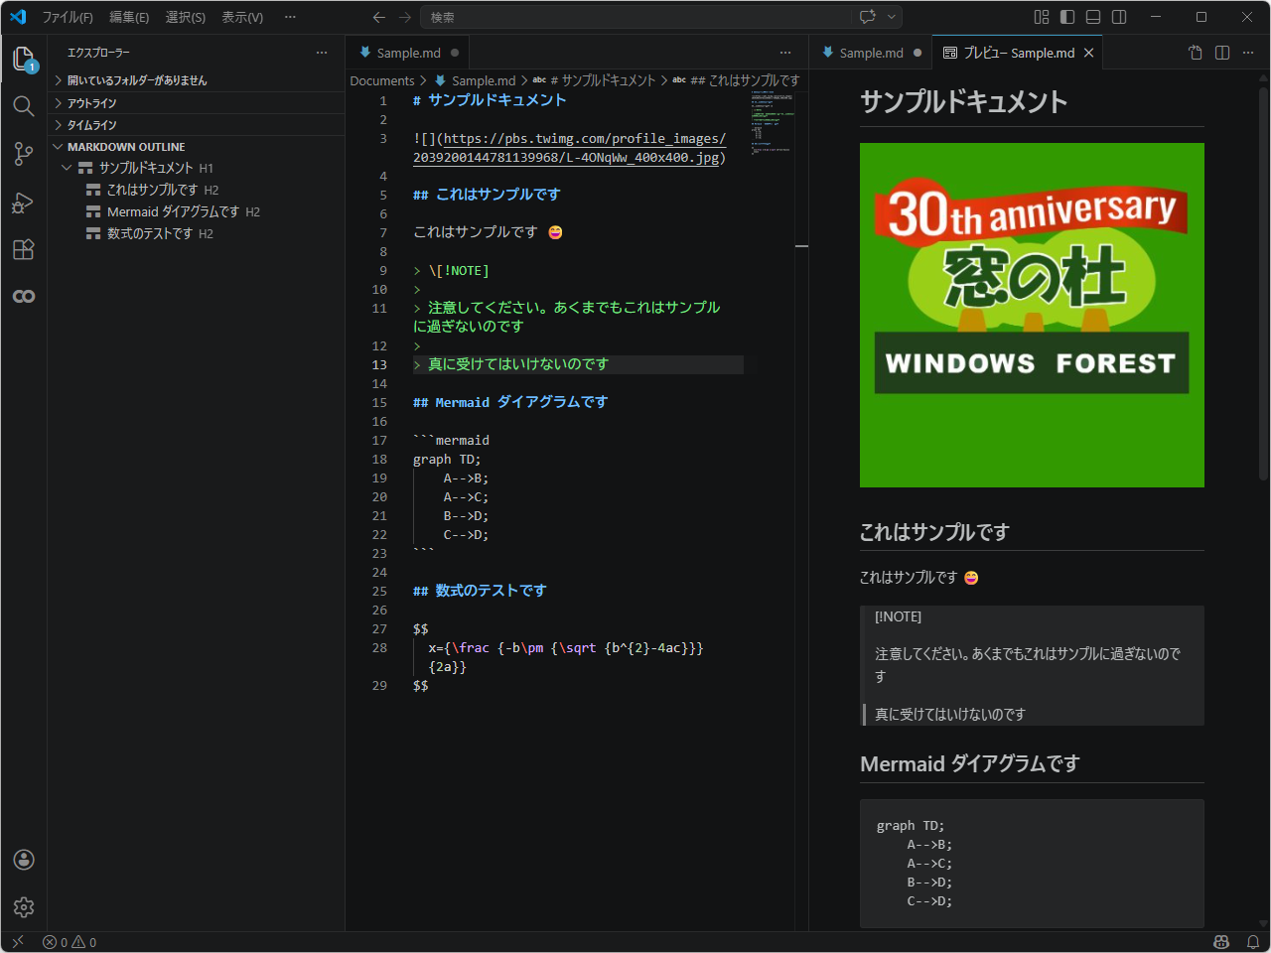
Task: Collapse the サンプルドキュメント outline node
Action: (x=66, y=168)
